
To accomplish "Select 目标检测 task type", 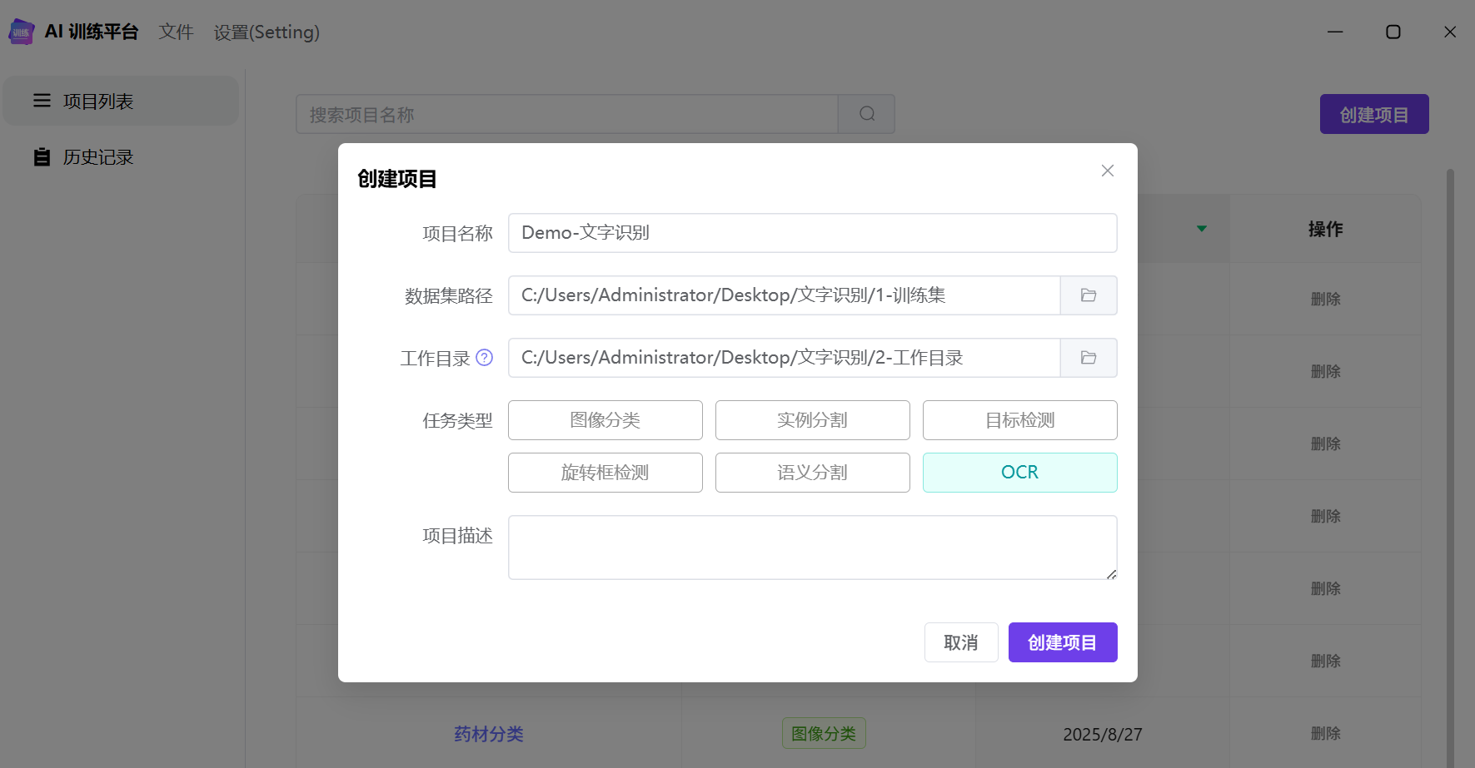I will (1019, 420).
